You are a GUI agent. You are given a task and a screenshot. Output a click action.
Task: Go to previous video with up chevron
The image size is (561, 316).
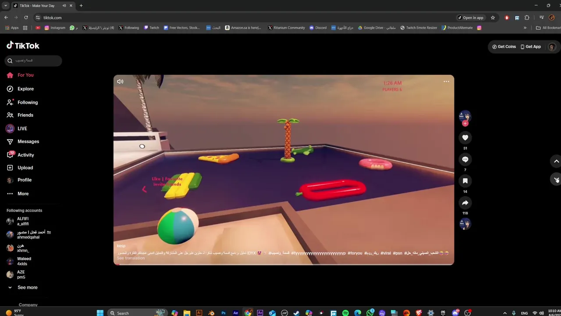click(x=556, y=161)
